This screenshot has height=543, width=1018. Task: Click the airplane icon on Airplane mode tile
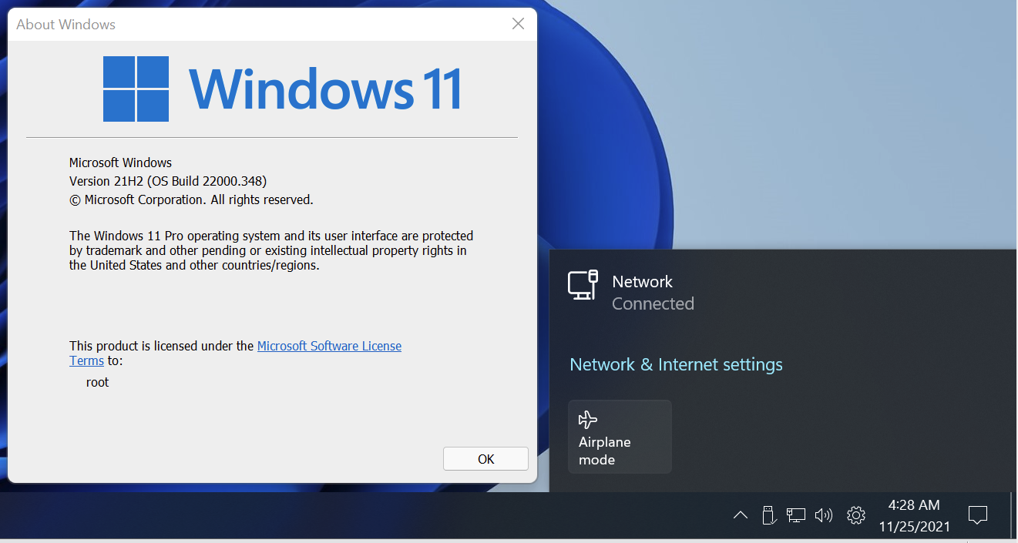pos(588,419)
